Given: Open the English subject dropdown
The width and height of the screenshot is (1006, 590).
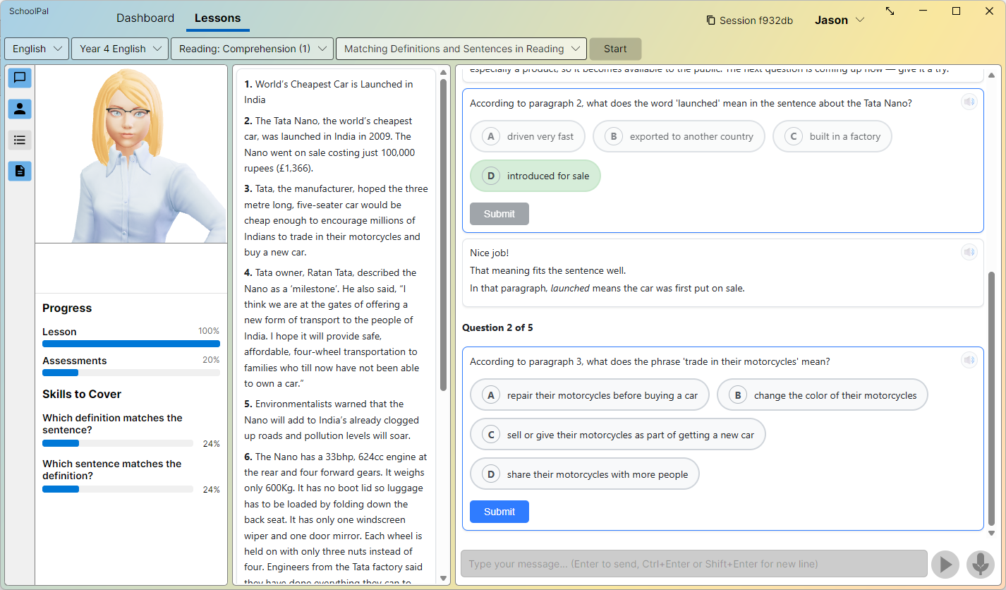Looking at the screenshot, I should (37, 49).
